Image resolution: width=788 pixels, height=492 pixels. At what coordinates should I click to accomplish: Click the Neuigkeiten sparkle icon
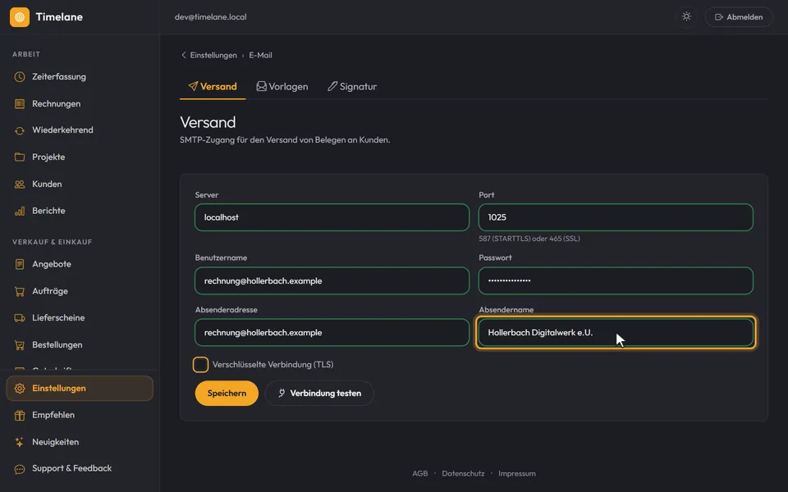[x=20, y=442]
